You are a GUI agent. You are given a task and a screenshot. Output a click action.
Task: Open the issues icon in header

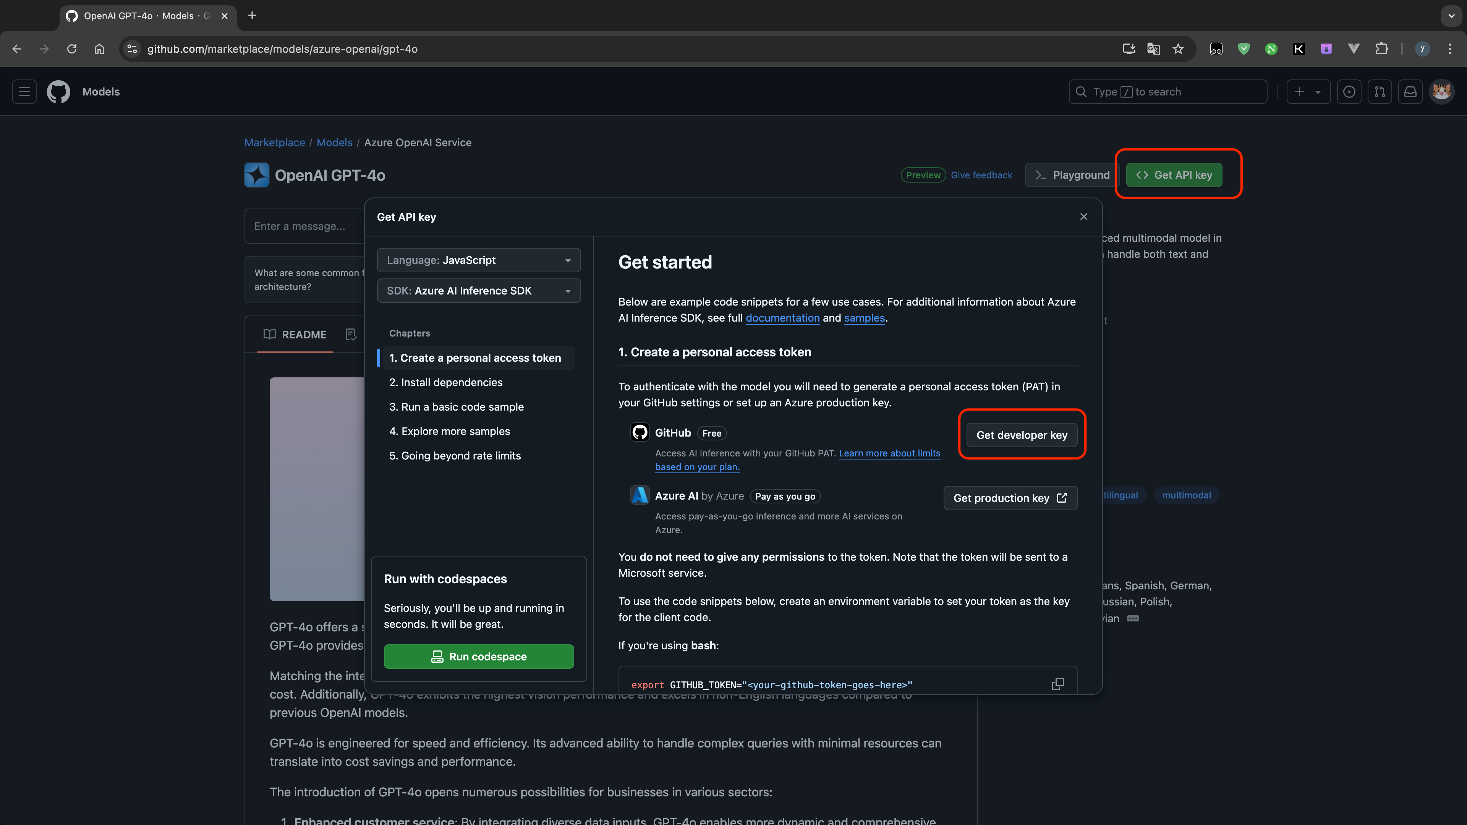click(x=1349, y=92)
